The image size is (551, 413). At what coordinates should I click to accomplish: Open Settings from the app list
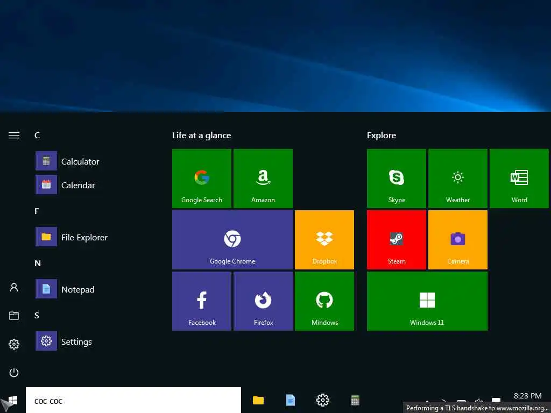click(64, 341)
